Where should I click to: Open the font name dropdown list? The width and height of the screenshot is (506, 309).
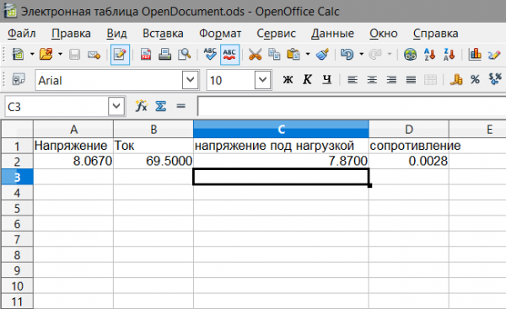coord(190,80)
